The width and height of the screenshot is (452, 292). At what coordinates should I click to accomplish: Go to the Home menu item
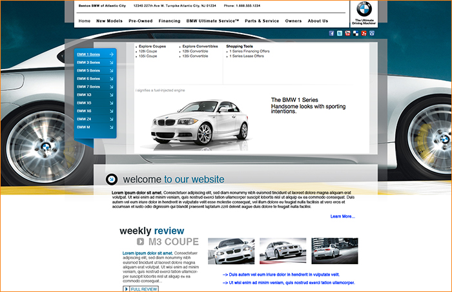click(85, 21)
